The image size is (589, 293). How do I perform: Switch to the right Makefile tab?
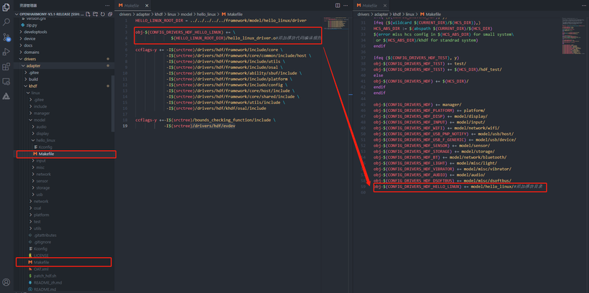coord(371,5)
